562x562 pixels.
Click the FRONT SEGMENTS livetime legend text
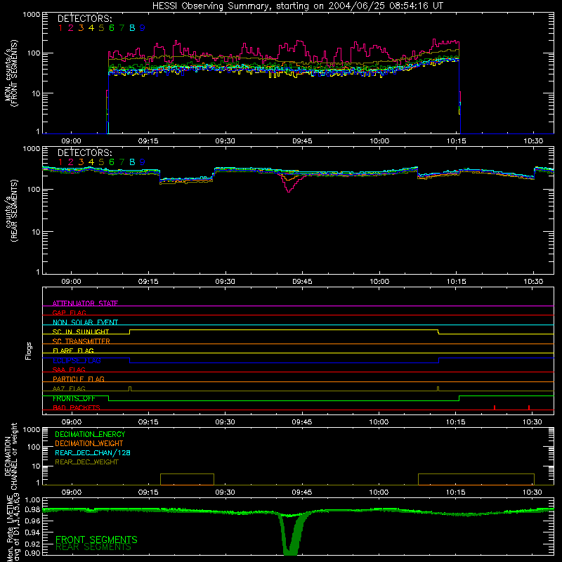tap(96, 540)
